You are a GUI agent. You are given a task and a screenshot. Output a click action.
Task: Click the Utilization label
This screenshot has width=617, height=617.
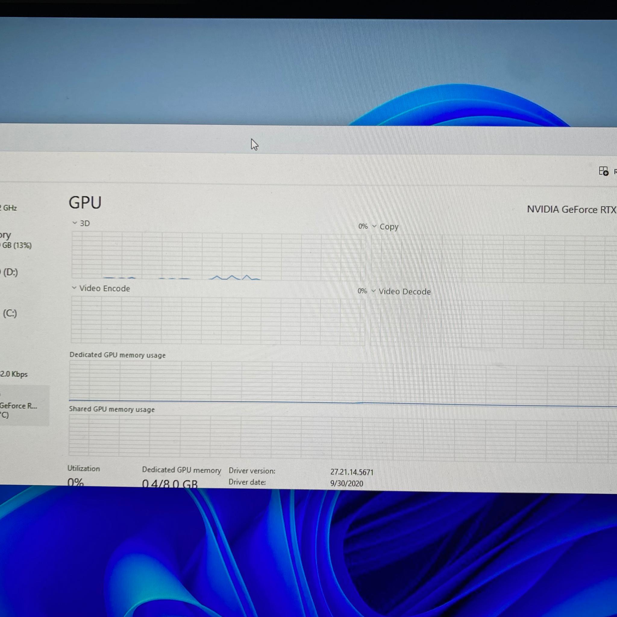click(84, 468)
